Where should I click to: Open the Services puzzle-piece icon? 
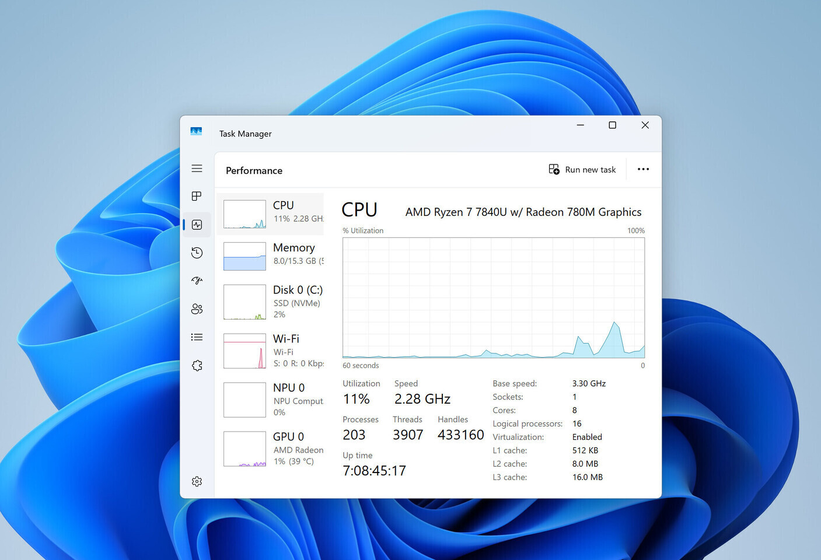(197, 365)
